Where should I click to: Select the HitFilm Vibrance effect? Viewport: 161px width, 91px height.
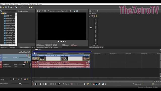point(10,27)
